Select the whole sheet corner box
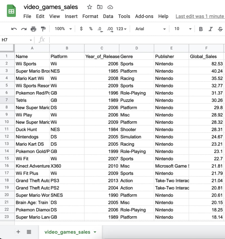This screenshot has width=225, height=239. pyautogui.click(x=7, y=48)
